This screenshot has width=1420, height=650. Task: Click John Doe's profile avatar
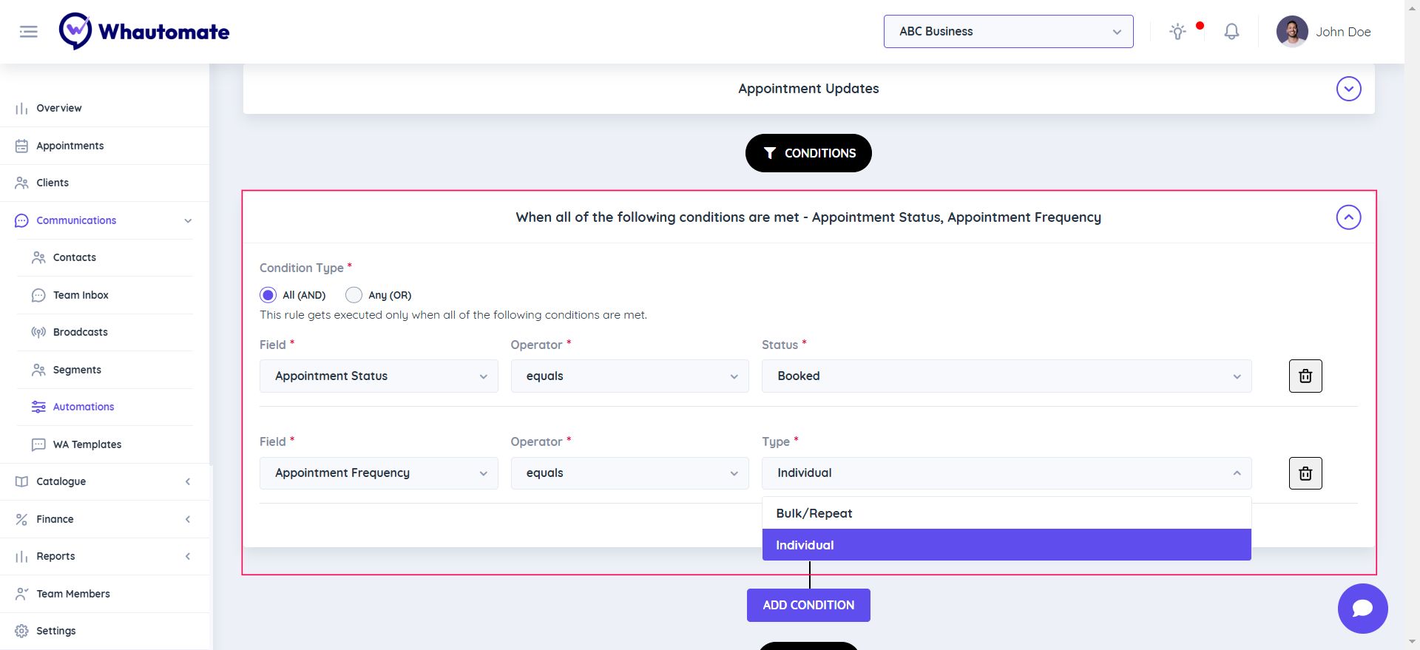pyautogui.click(x=1292, y=32)
